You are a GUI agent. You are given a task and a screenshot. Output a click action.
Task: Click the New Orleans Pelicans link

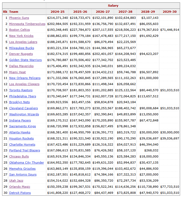[25, 78]
